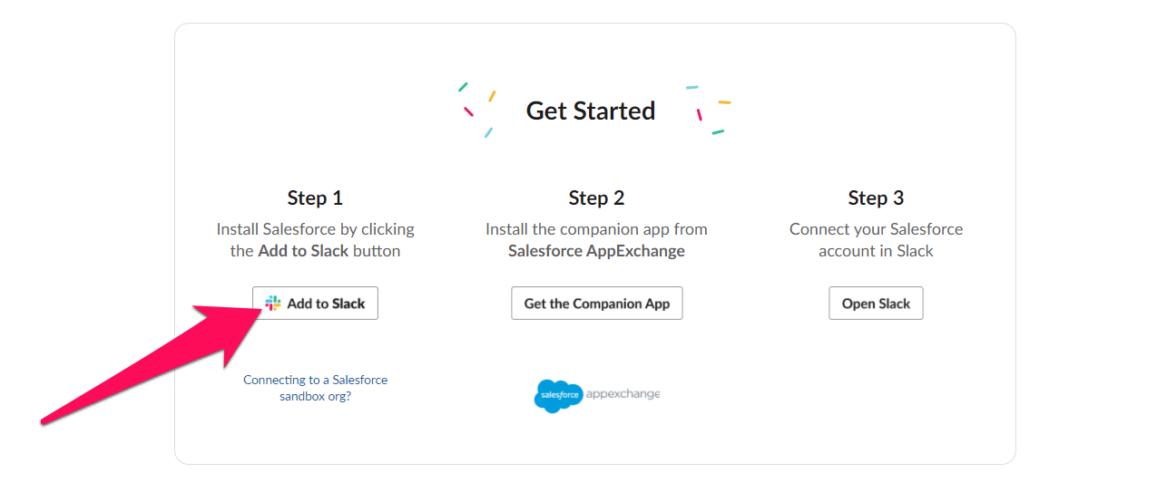
Task: Open the Get the Companion App button
Action: coord(597,304)
